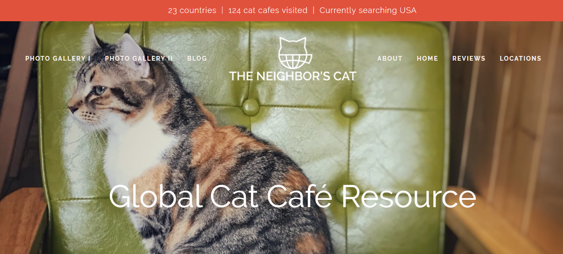Click left tufted button on green cushion
This screenshot has height=254, width=563.
tap(251, 107)
